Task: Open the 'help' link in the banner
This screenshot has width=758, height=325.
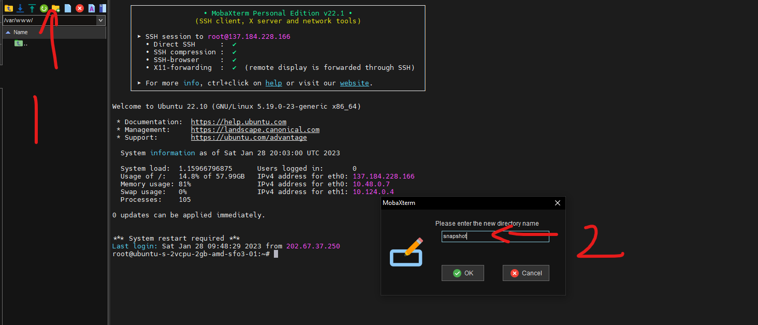Action: [x=273, y=83]
